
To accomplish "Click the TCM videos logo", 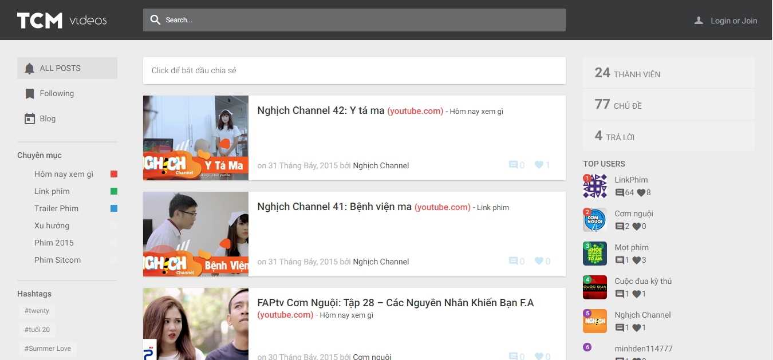I will [62, 21].
